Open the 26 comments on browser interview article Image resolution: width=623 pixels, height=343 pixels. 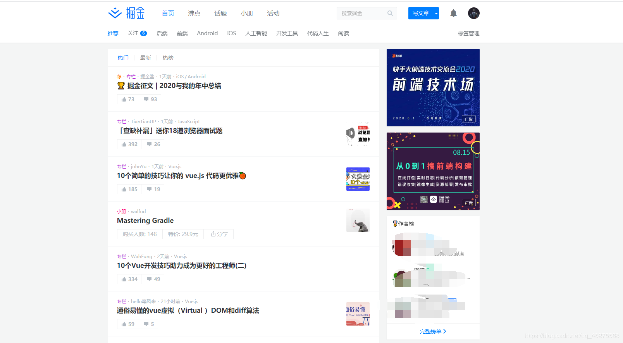click(x=153, y=144)
